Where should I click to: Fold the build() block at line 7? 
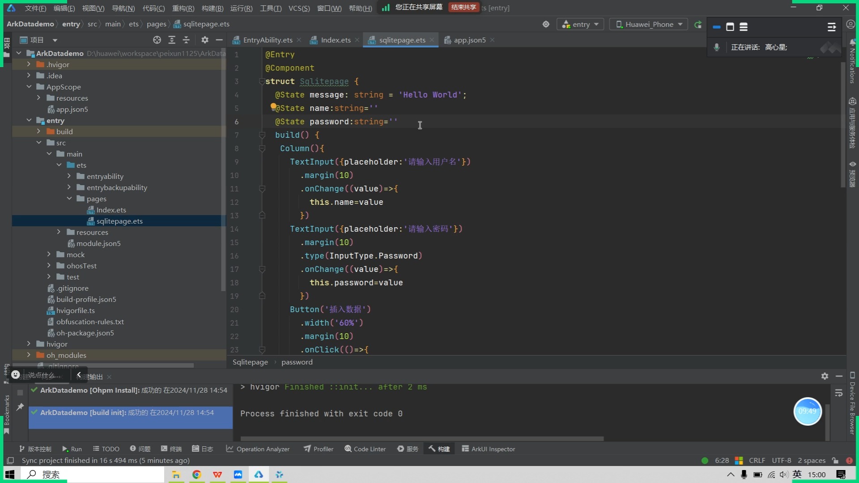coord(262,135)
